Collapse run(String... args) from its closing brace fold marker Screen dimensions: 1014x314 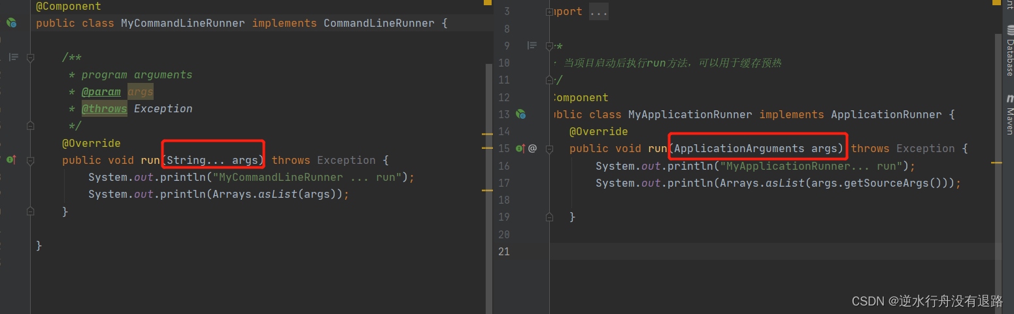tap(30, 211)
